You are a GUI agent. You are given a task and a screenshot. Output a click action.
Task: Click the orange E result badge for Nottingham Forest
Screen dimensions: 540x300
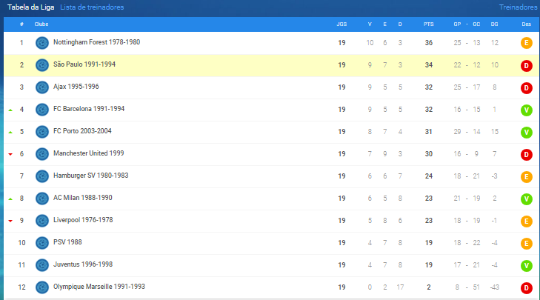coord(526,43)
